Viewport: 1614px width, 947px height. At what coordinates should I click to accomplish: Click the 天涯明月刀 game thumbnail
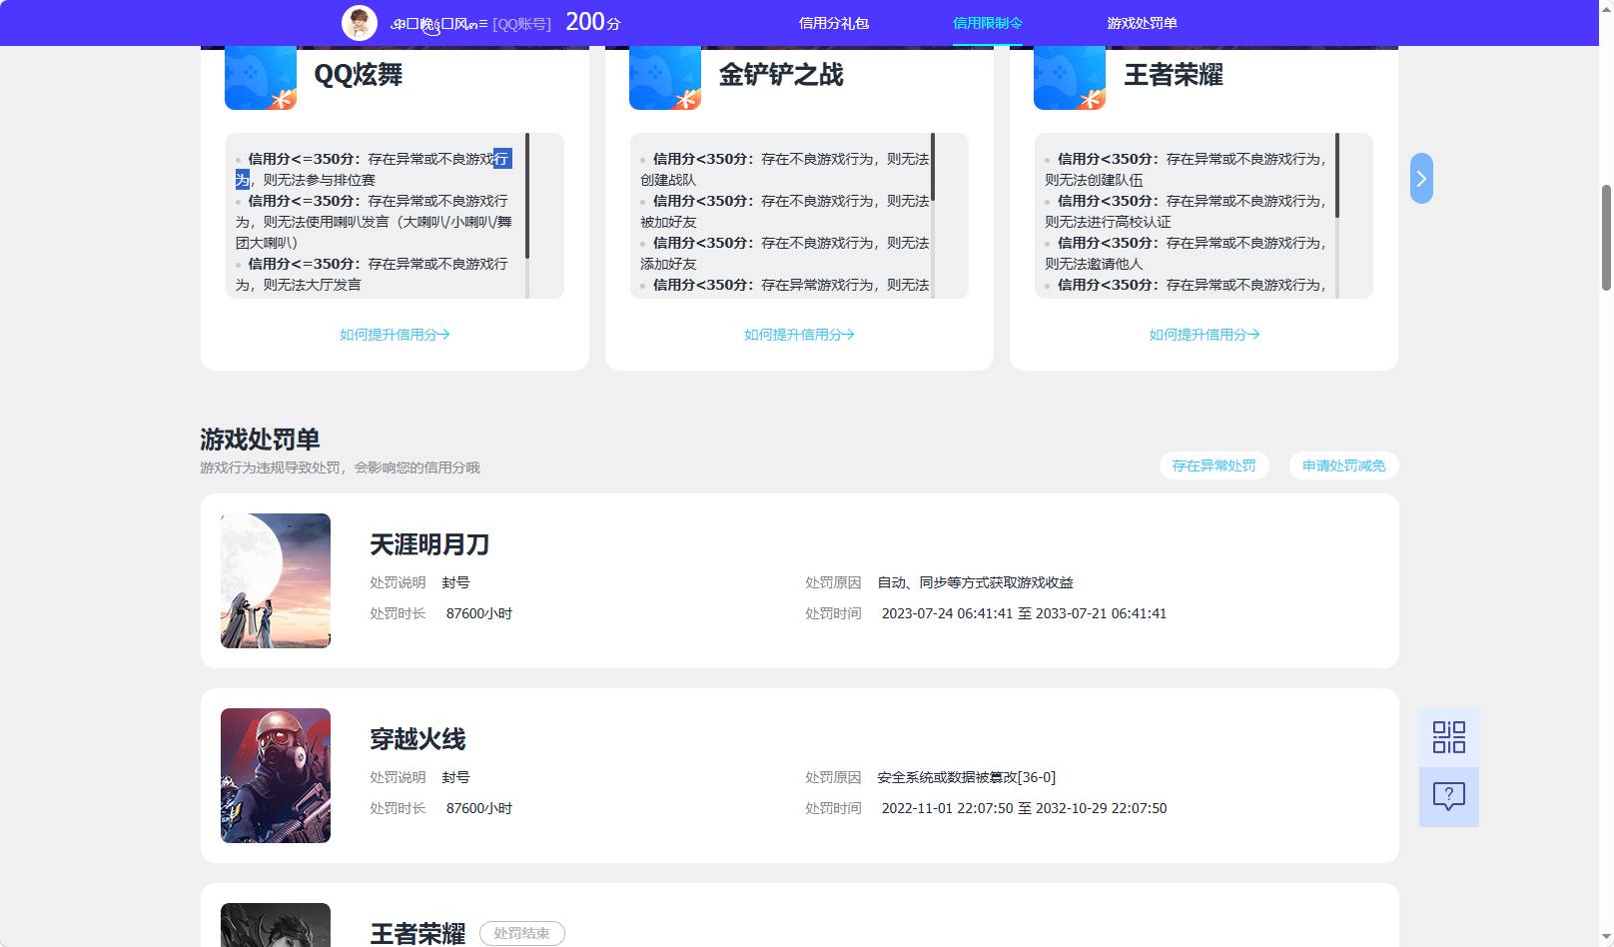click(276, 580)
